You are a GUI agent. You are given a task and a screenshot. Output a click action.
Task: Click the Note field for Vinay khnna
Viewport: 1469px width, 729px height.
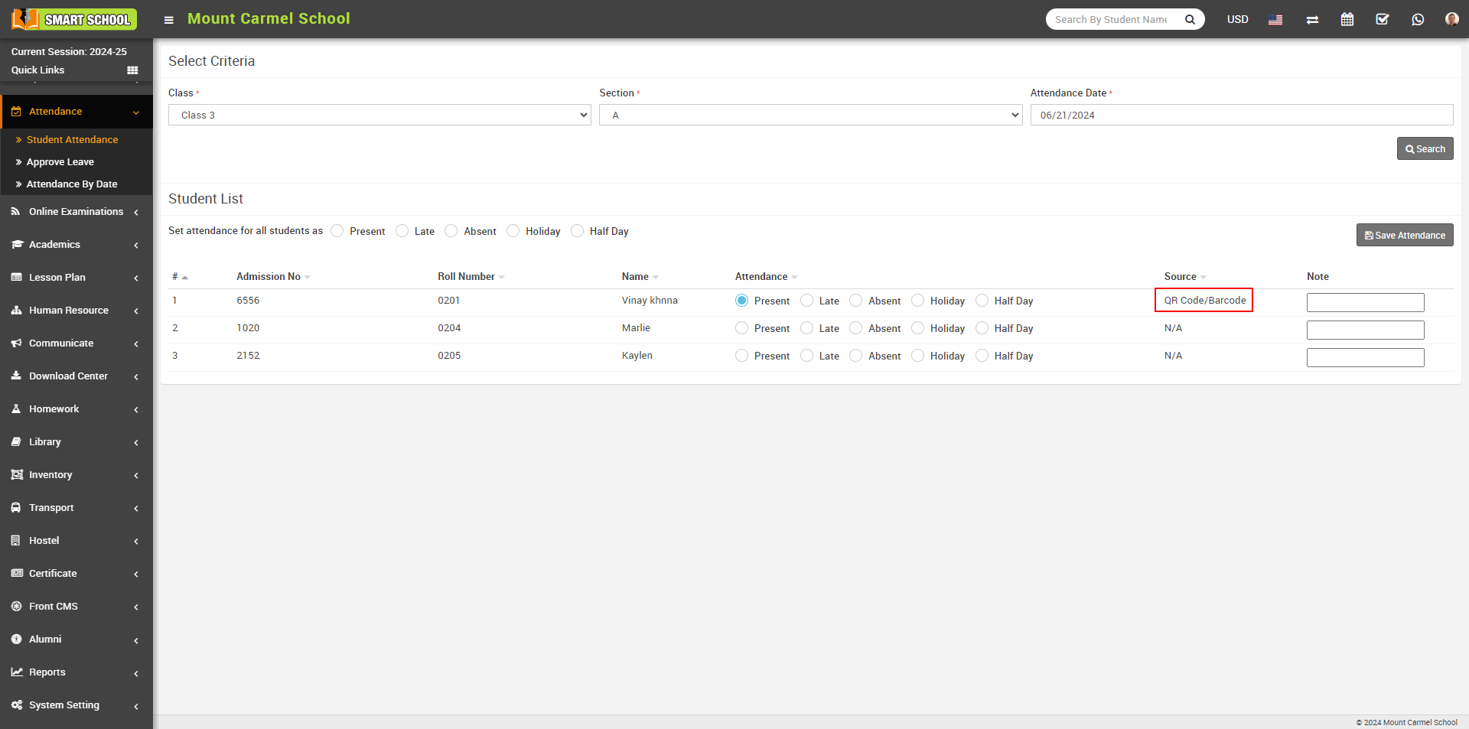click(1365, 302)
